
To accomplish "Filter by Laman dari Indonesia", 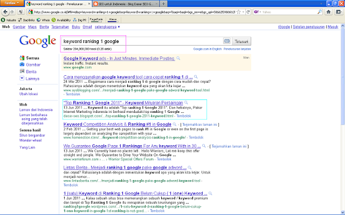I will point(36,110).
